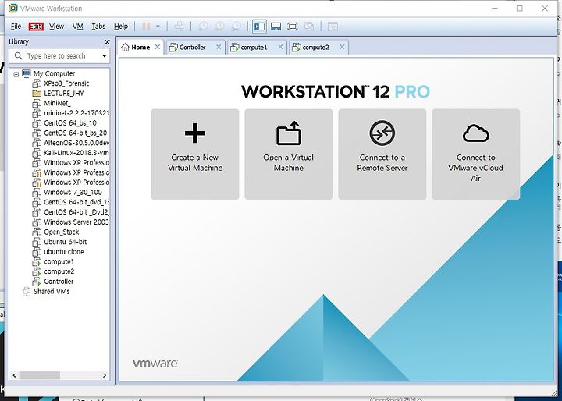This screenshot has width=562, height=401.
Task: Select AlteonOS-30.5.0.0dev VM in the tree
Action: (x=76, y=143)
